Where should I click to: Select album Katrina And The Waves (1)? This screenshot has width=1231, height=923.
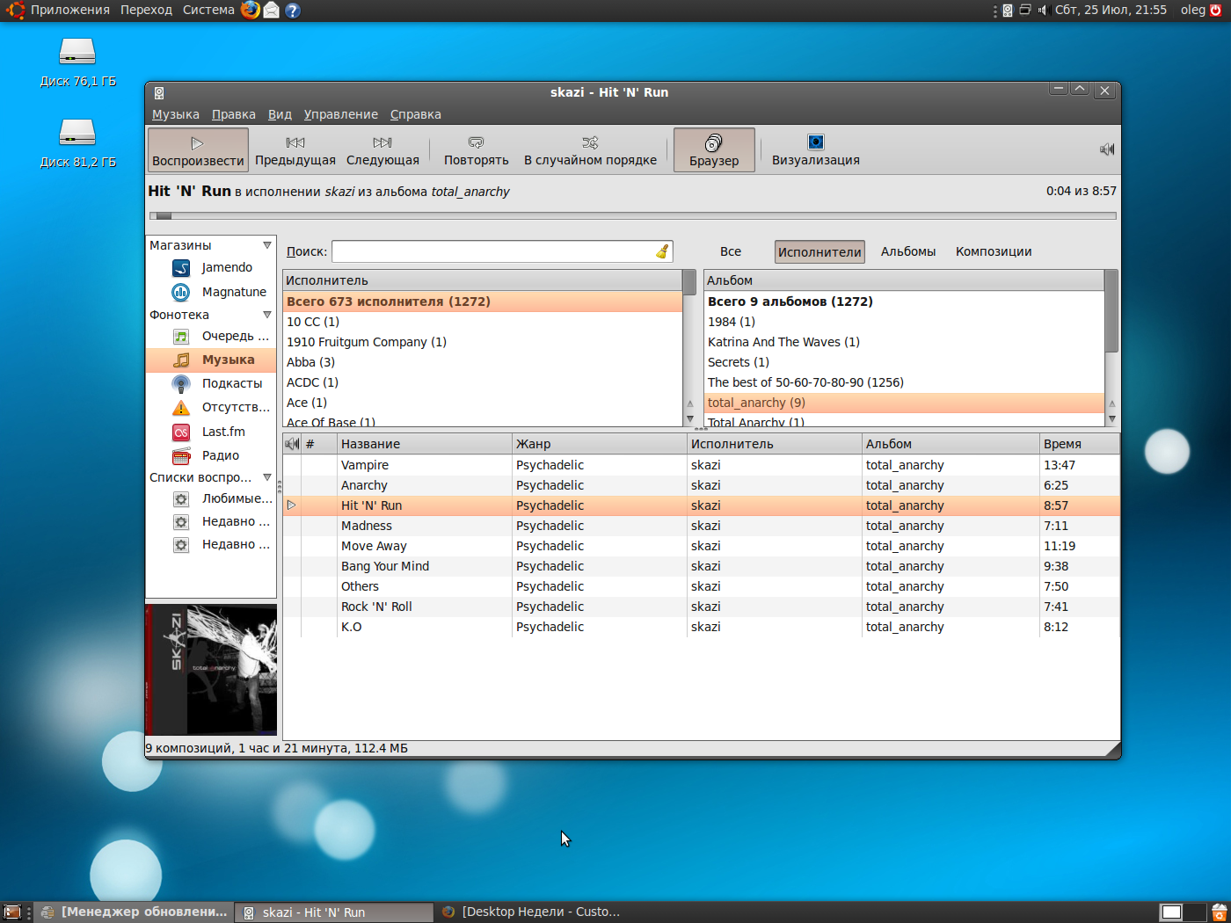tap(904, 342)
